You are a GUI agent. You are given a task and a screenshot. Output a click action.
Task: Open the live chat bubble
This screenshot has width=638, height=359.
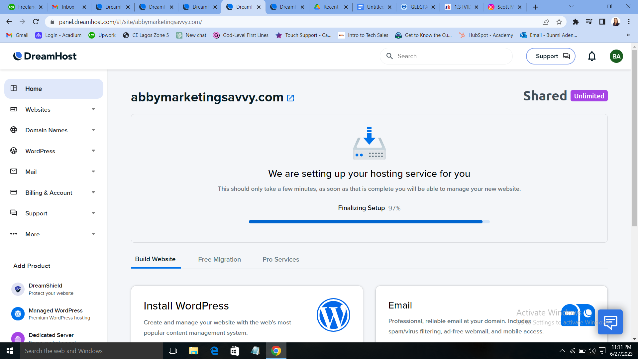(x=611, y=322)
